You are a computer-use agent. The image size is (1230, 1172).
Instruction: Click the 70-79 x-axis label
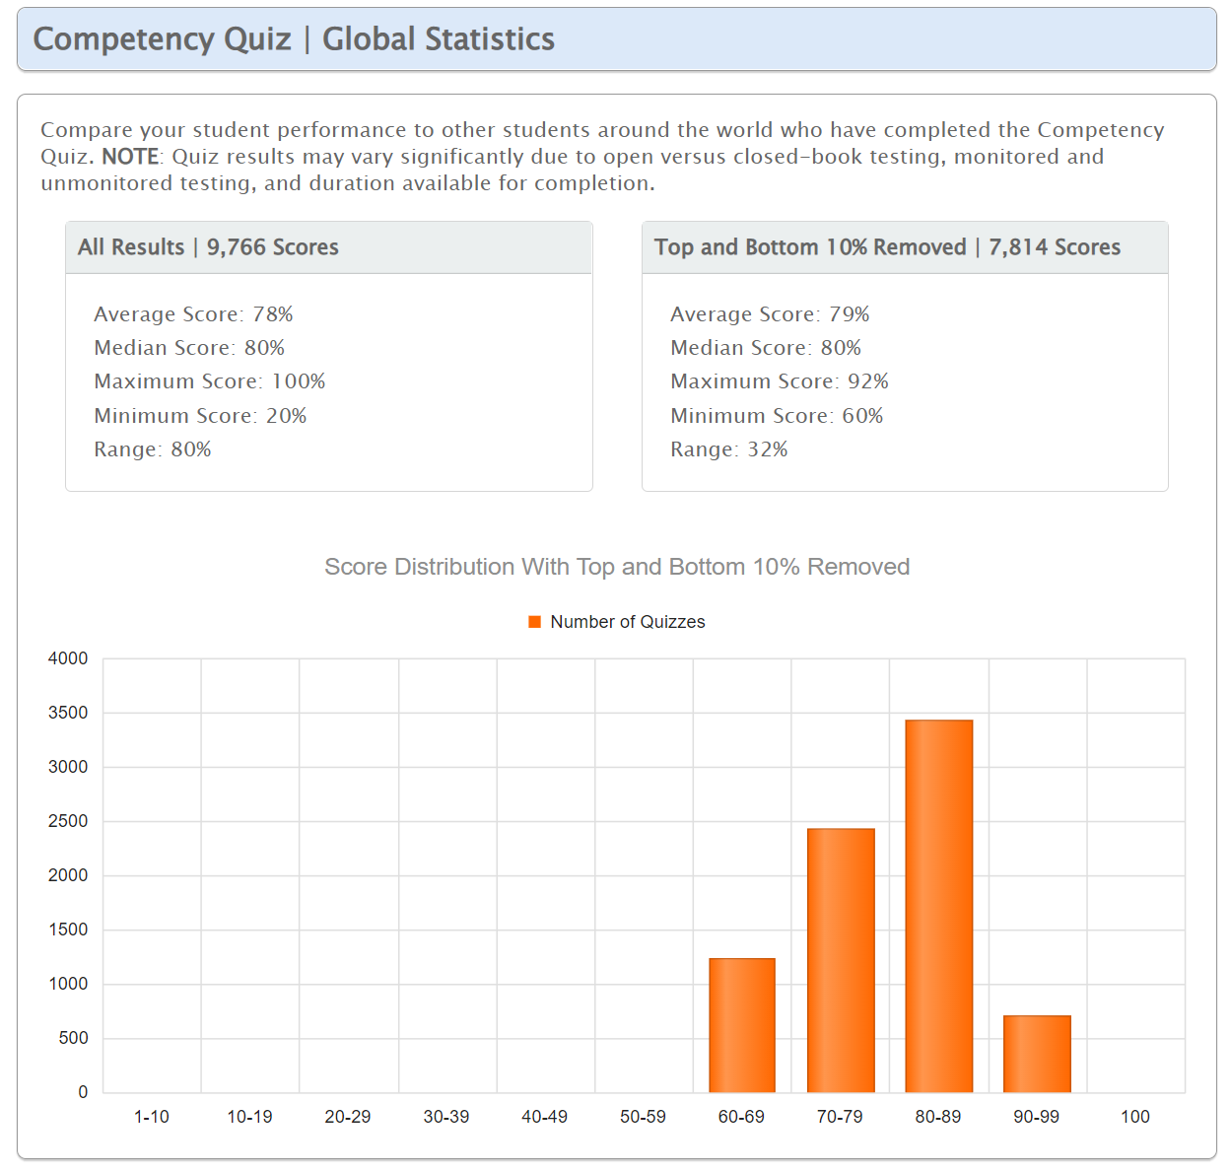pos(840,1117)
